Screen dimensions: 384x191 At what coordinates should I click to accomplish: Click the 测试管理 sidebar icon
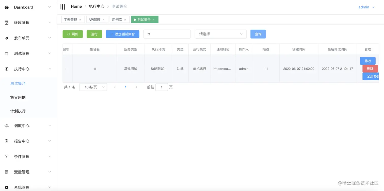7,54
